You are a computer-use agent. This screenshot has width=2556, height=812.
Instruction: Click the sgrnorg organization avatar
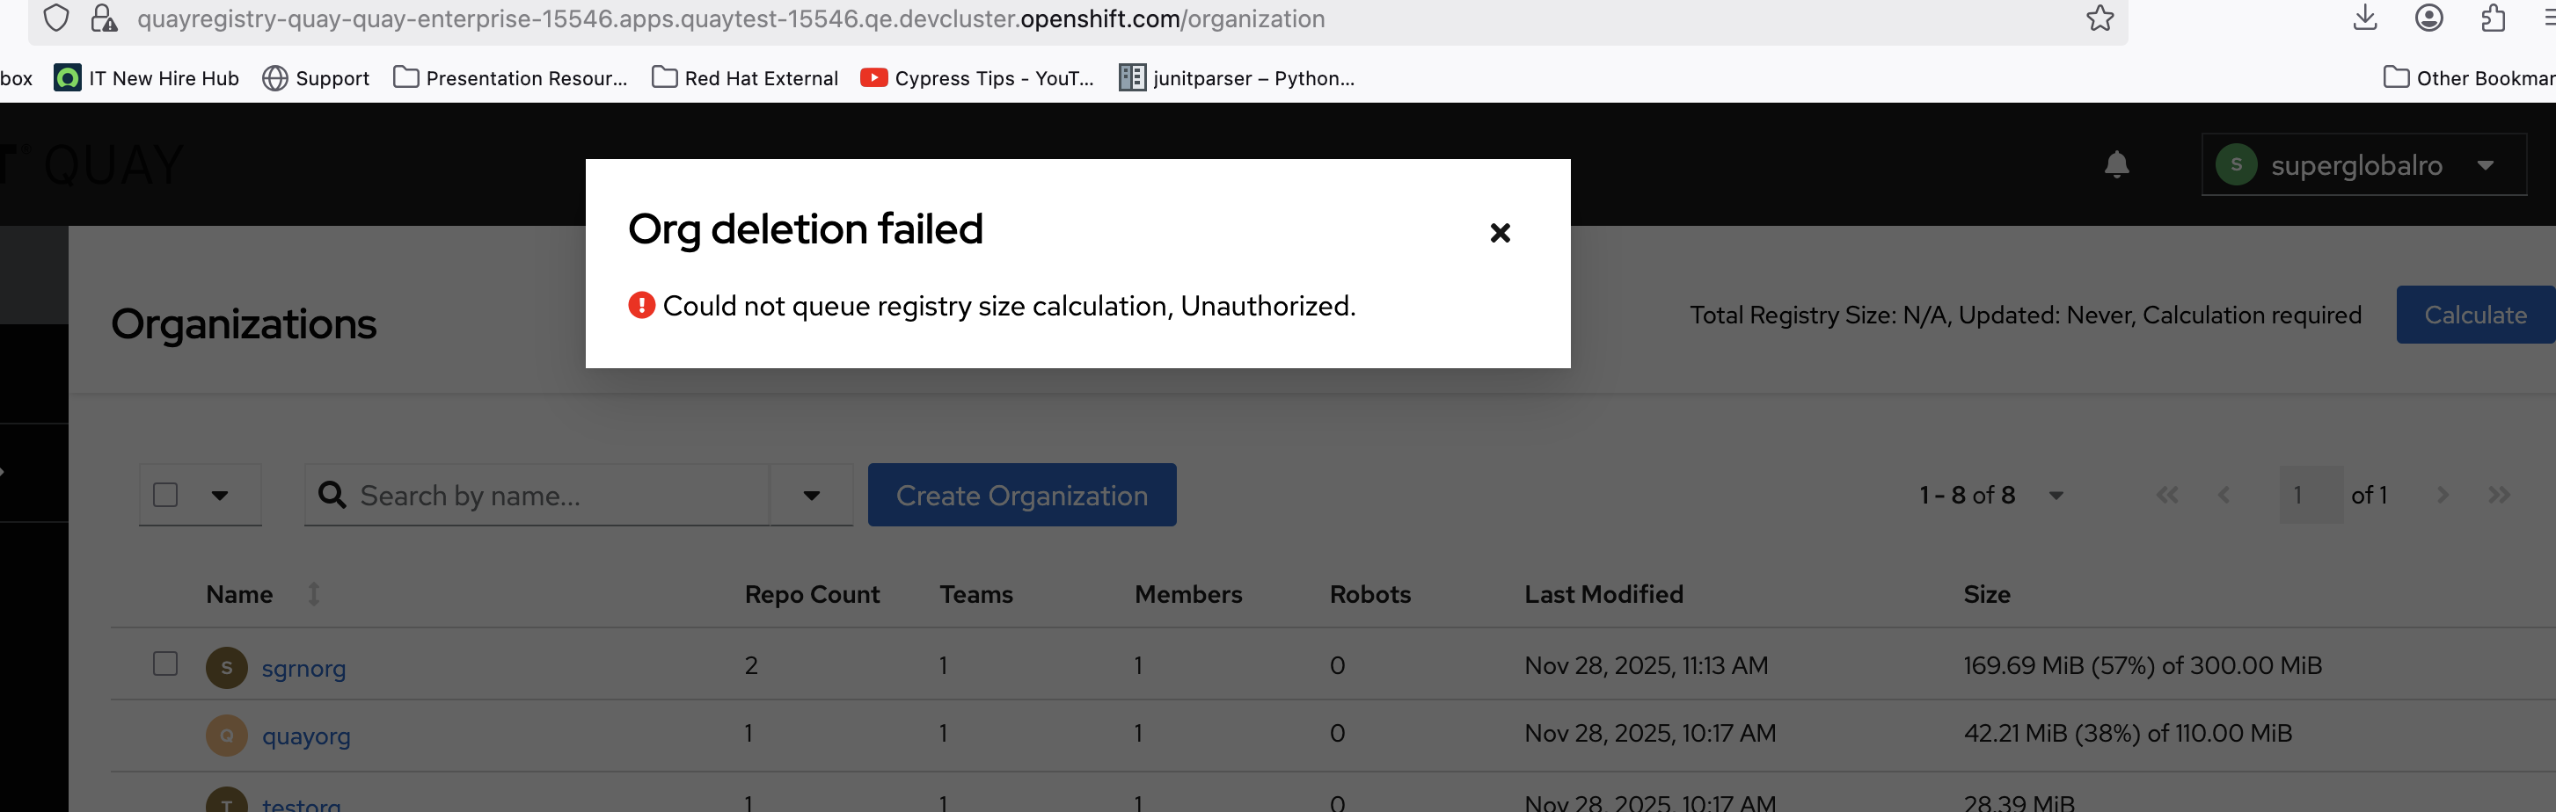(226, 667)
